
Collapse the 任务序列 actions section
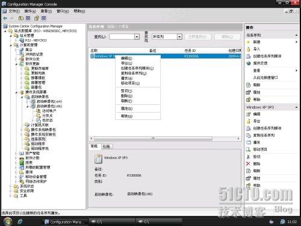point(297,36)
